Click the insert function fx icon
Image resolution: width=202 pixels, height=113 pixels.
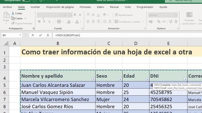tap(48, 35)
